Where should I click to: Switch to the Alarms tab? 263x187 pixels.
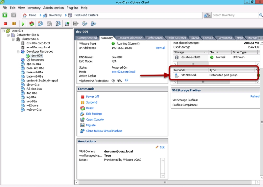click(195, 38)
